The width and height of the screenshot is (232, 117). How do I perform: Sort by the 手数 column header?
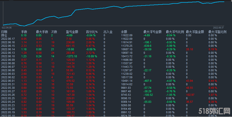click(24, 32)
